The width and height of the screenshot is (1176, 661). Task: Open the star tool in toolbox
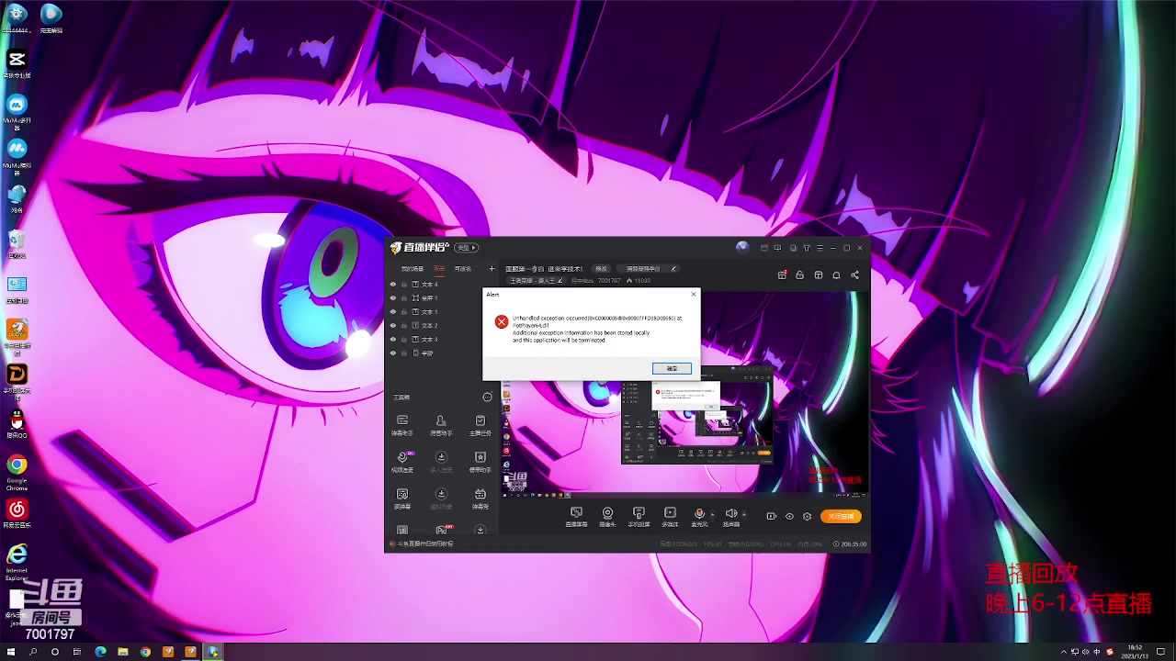[x=480, y=461]
